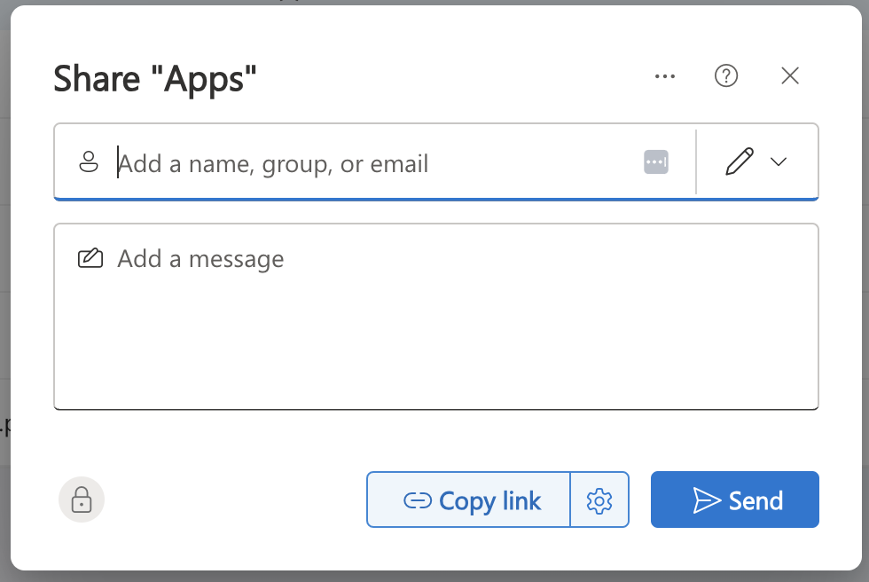
Task: Dismiss the Share dialog with the X
Action: pos(789,75)
